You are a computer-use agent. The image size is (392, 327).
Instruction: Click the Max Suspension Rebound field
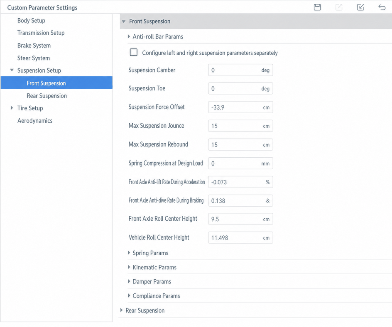coord(240,145)
